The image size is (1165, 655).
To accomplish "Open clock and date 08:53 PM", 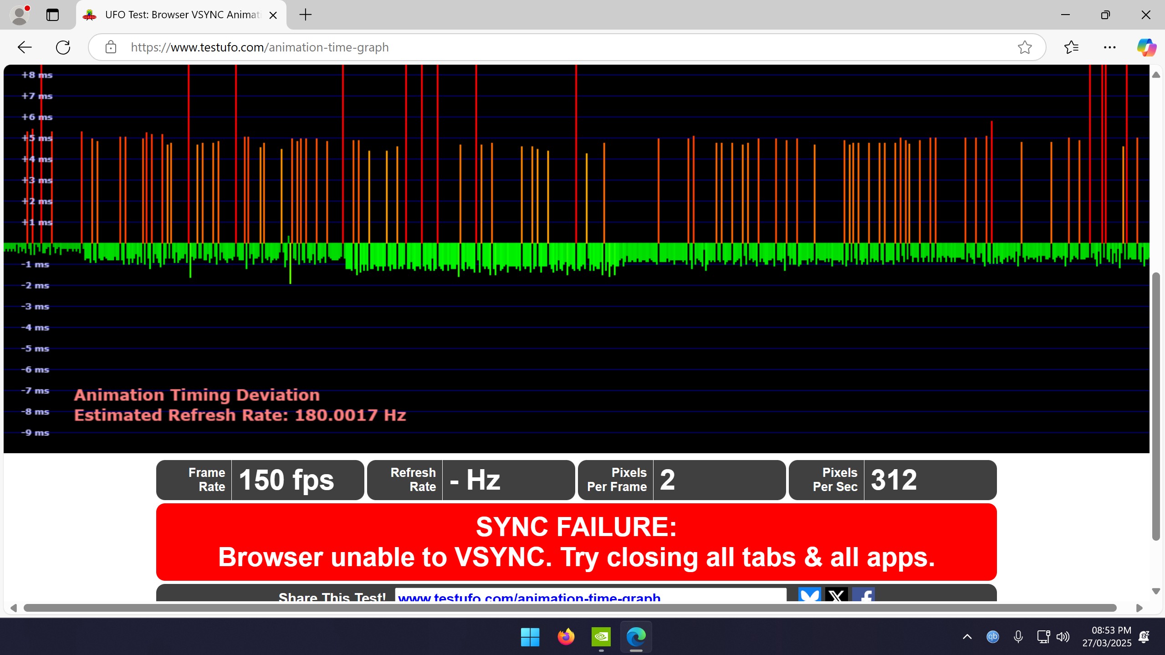I will 1107,637.
